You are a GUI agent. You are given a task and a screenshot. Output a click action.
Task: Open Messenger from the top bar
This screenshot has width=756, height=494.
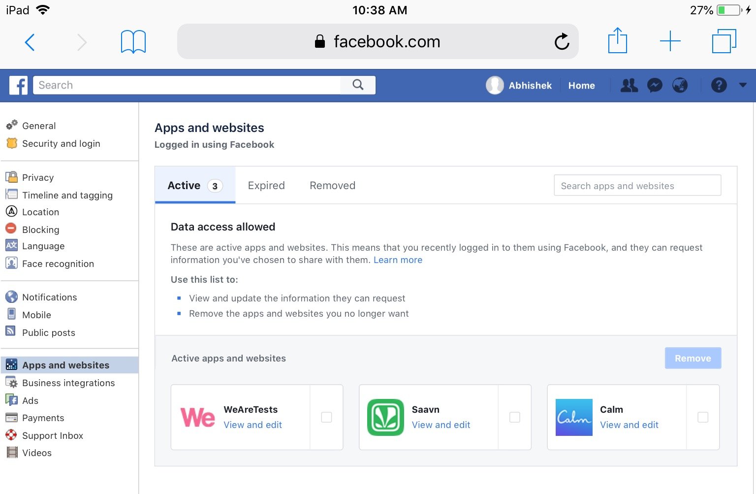(x=655, y=85)
